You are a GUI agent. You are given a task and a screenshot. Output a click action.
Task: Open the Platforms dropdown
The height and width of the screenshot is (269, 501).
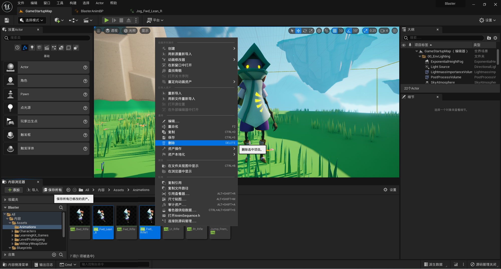(155, 20)
